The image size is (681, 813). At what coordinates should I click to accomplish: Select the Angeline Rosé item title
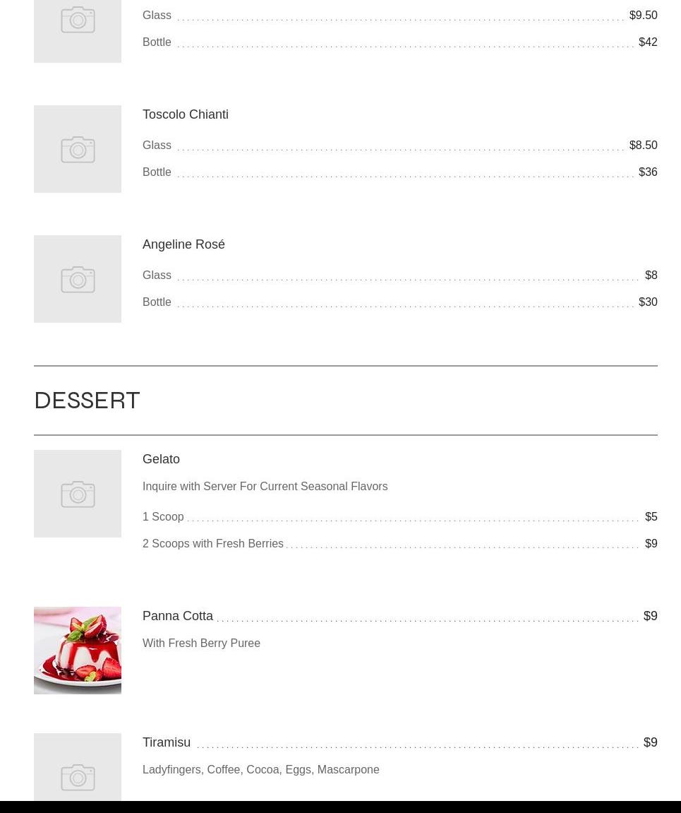click(x=184, y=244)
